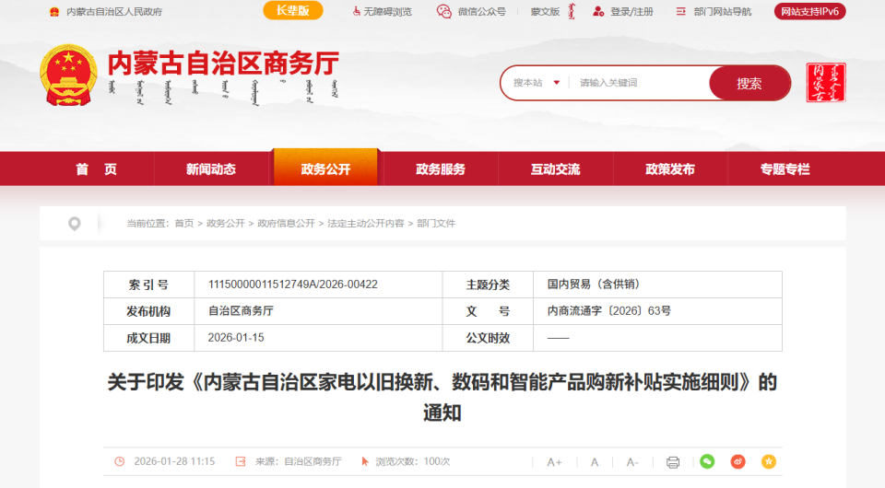Screen dimensions: 885x488
Task: Click the national emblem logo
Action: 67,75
